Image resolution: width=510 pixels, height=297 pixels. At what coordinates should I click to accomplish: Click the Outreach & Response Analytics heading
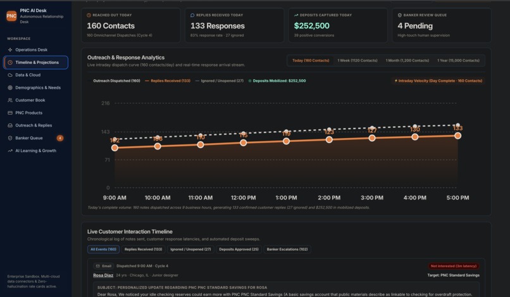click(x=126, y=58)
